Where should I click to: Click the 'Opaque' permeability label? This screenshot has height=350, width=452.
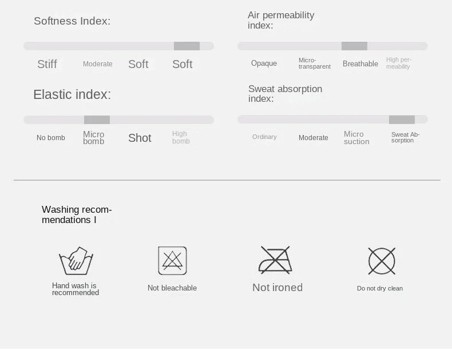pyautogui.click(x=264, y=63)
